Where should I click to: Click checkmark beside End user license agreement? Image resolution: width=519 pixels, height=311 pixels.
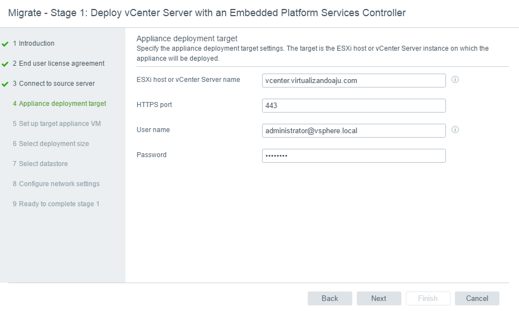(5, 64)
